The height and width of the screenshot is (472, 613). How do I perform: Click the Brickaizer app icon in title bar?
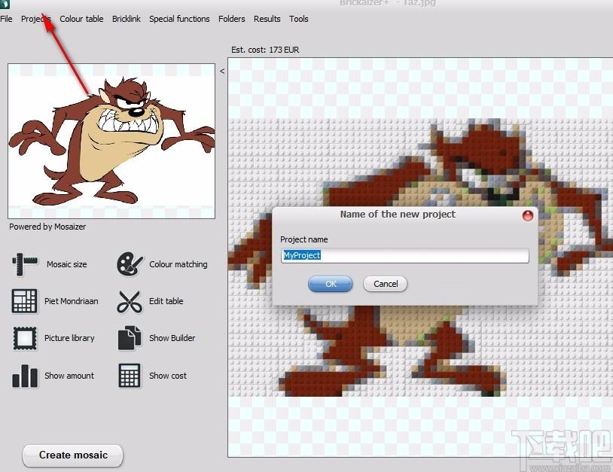(x=5, y=4)
